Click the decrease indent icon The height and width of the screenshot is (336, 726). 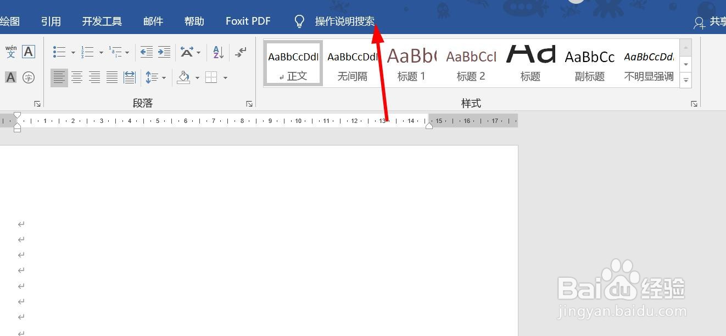pyautogui.click(x=147, y=52)
